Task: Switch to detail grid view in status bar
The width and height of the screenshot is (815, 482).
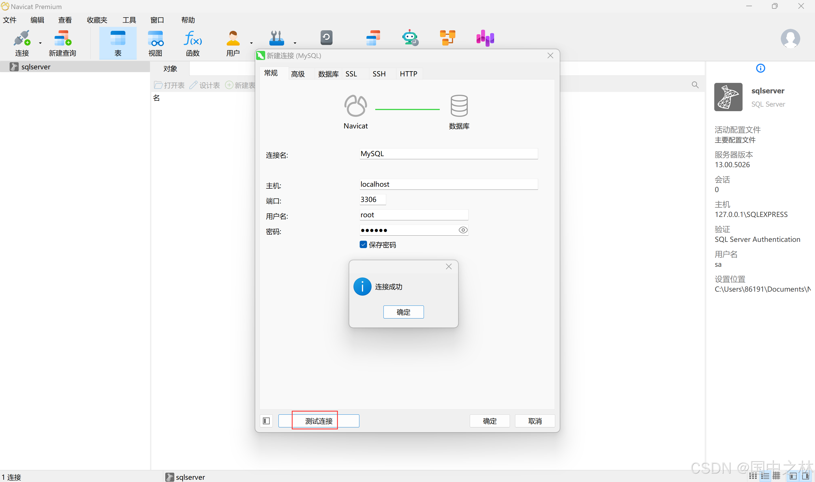Action: coord(776,476)
